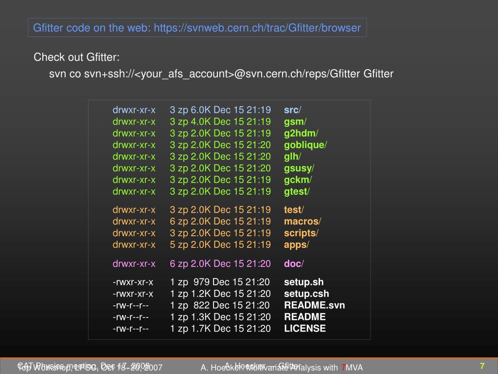Click the drwxr-xr-x permissions of goblique/ row

pos(134,145)
